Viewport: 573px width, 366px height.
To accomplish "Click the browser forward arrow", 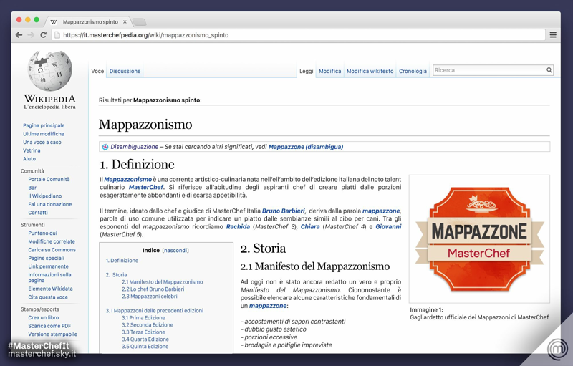I will pos(31,35).
